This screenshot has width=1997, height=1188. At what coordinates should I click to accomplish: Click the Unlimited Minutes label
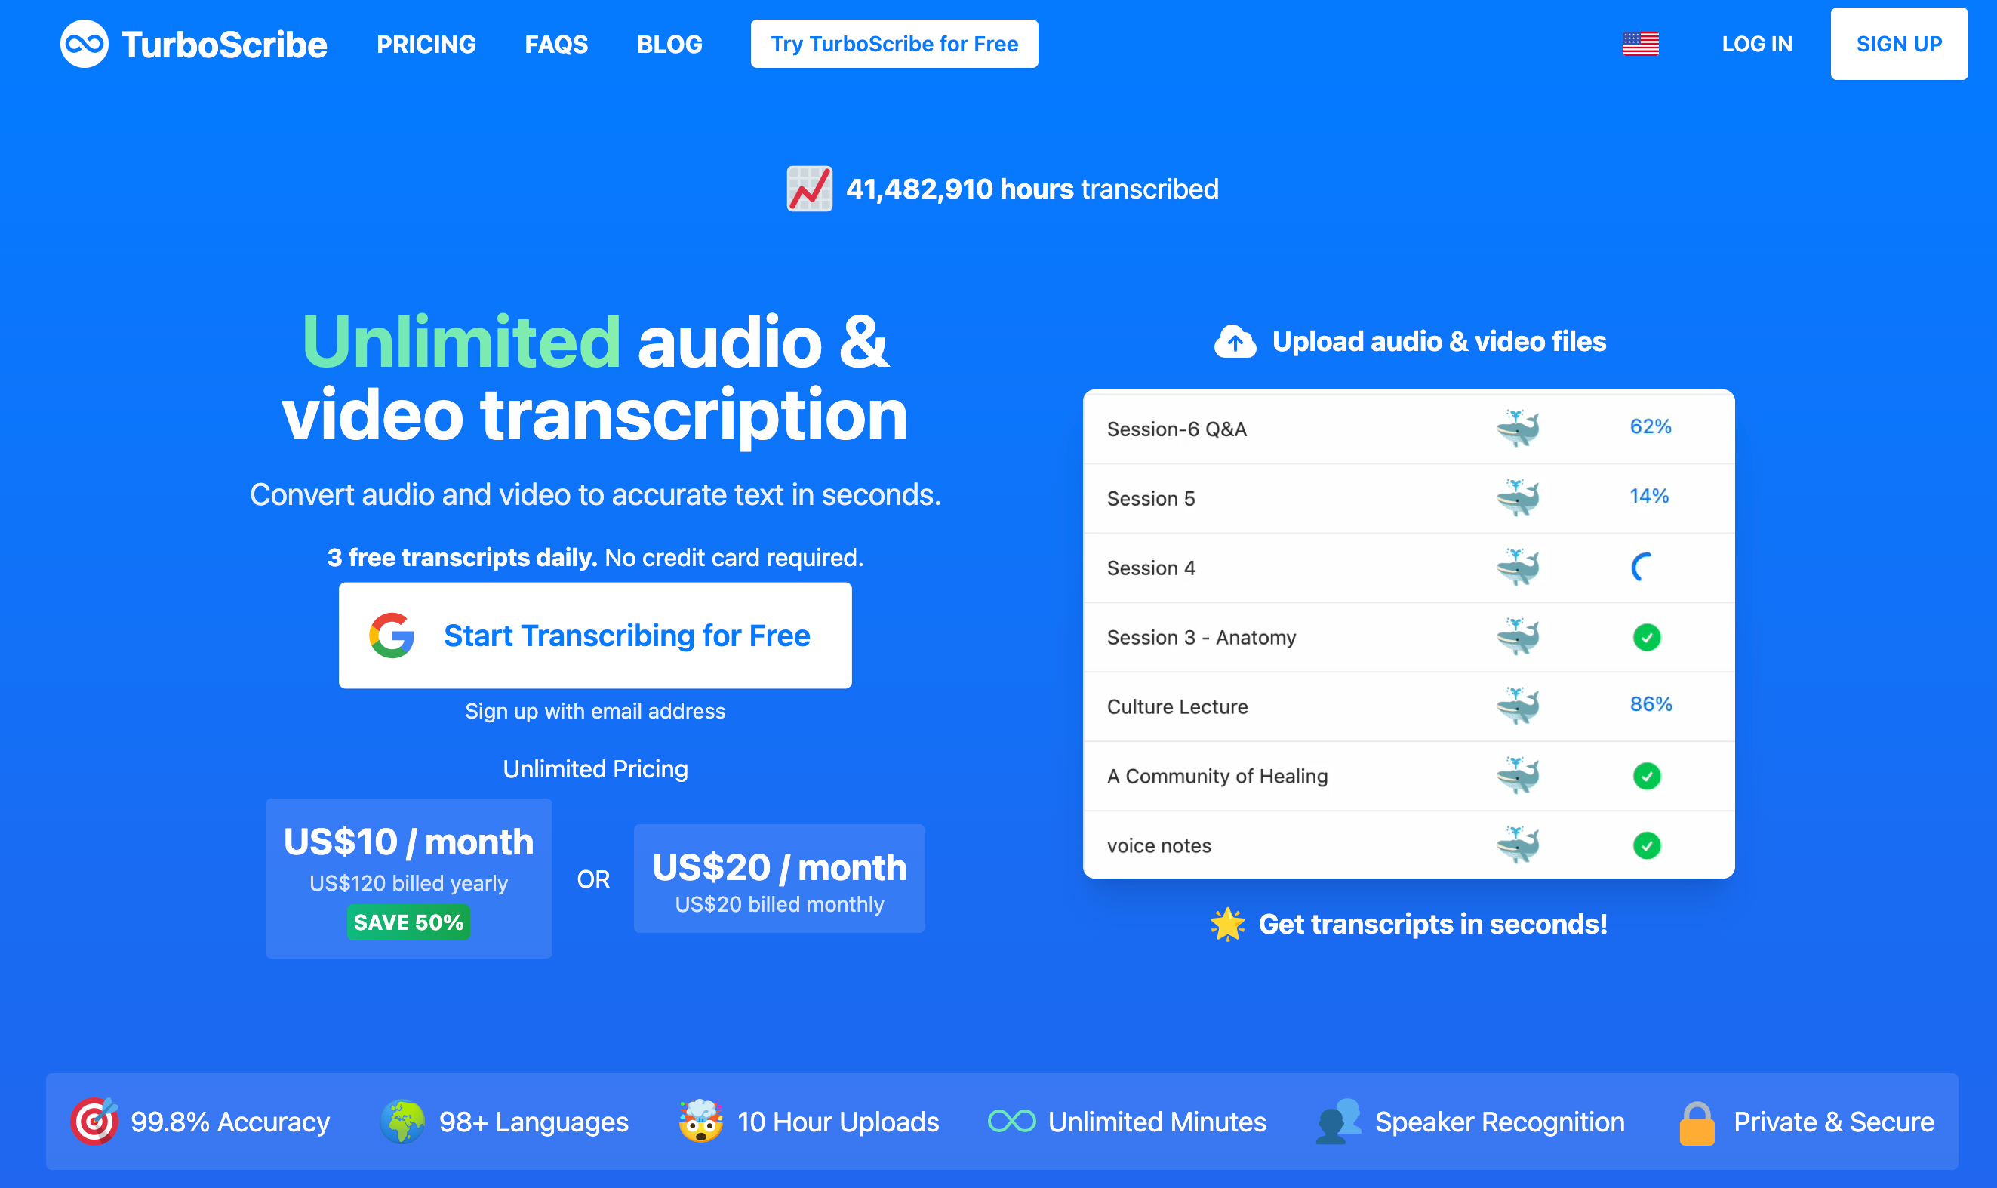pos(1156,1122)
